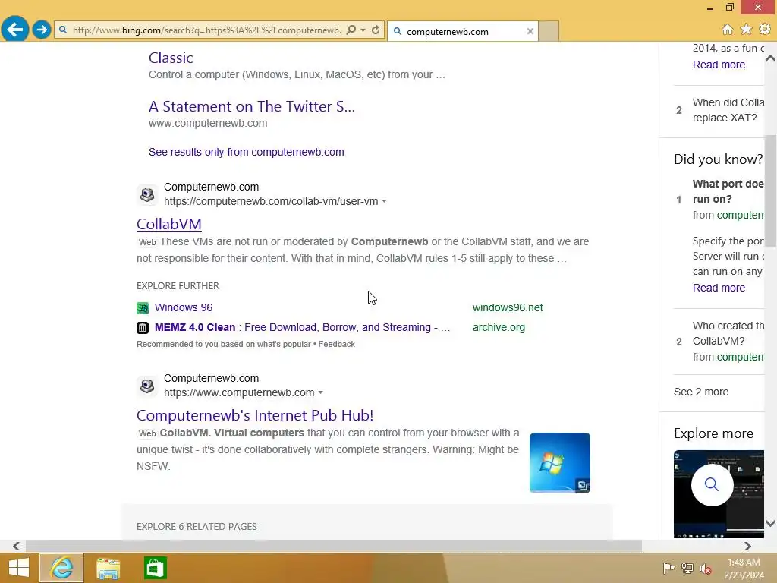
Task: Open A Statement on The Twitter S... link
Action: point(252,106)
